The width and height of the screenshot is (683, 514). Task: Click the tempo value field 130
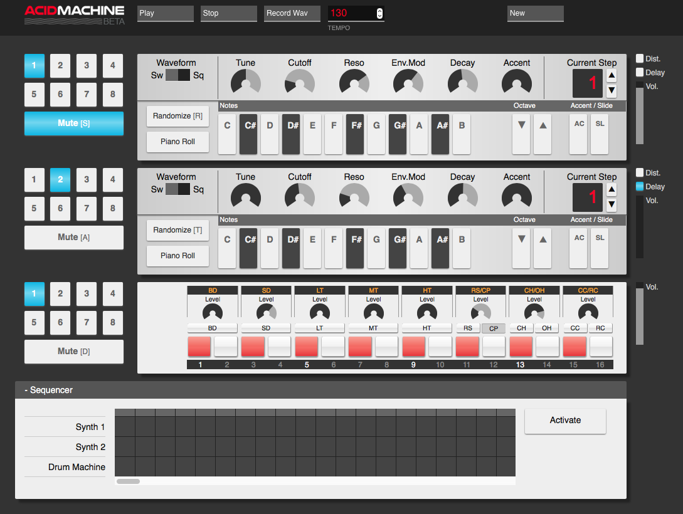[x=351, y=14]
